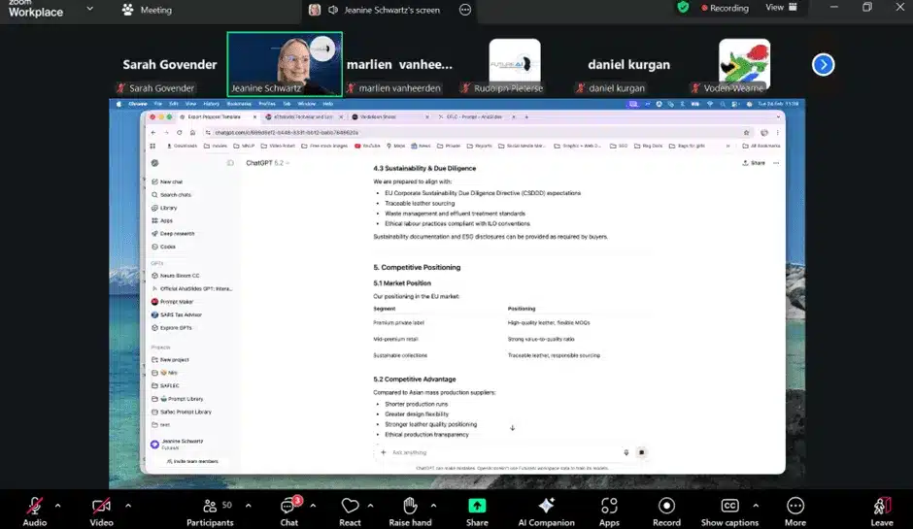Expand the Video options arrow
The image size is (913, 529).
click(128, 506)
